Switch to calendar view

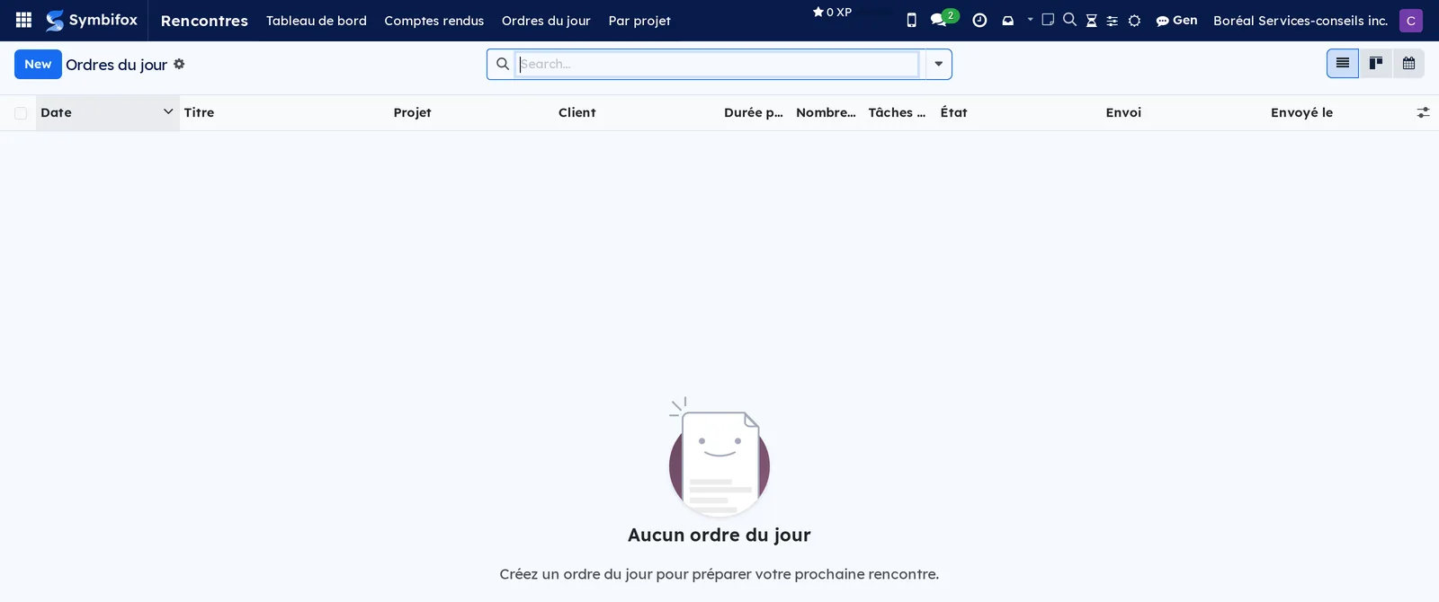coord(1408,63)
